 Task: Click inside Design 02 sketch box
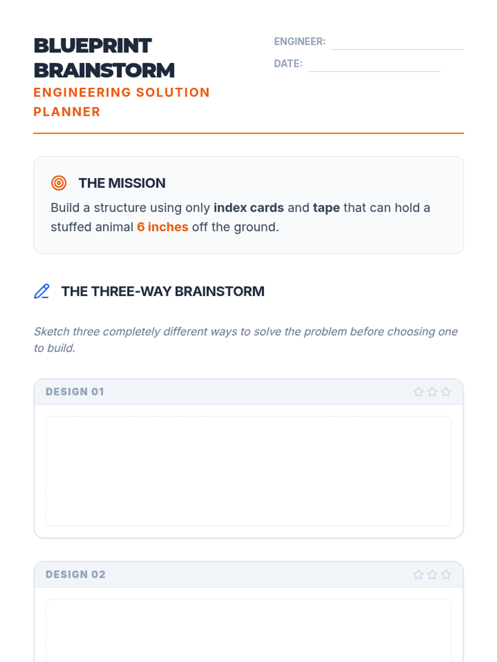tap(248, 631)
